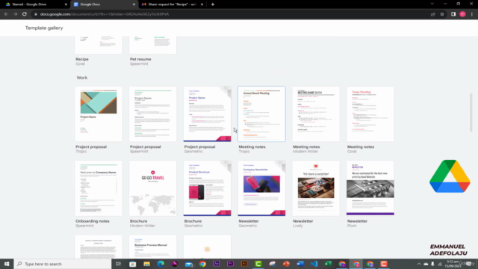Viewport: 478px width, 269px height.
Task: Click the taskbar search box
Action: point(63,264)
